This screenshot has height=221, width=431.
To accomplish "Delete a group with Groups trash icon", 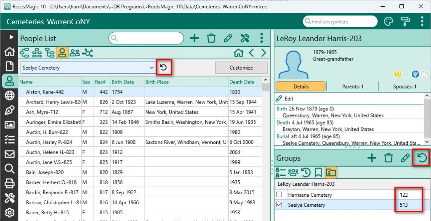I will [388, 158].
